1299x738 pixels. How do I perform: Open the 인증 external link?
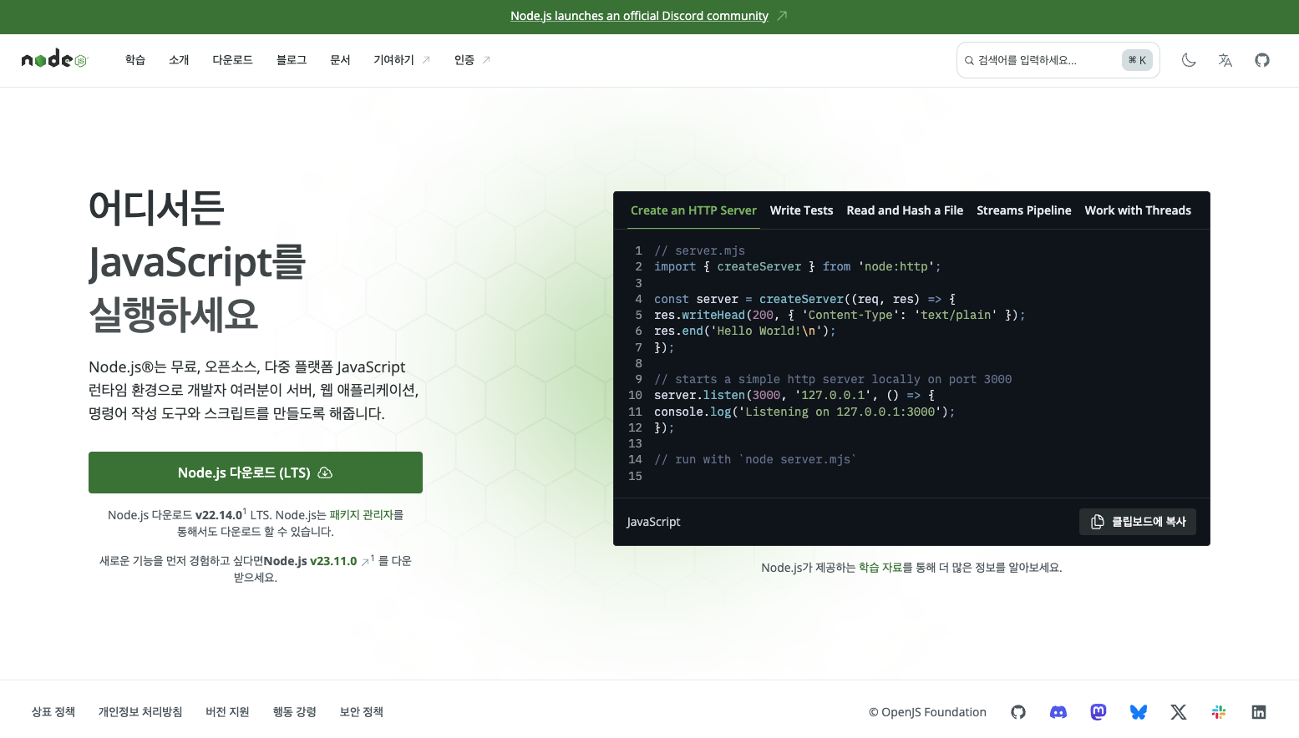(x=472, y=60)
